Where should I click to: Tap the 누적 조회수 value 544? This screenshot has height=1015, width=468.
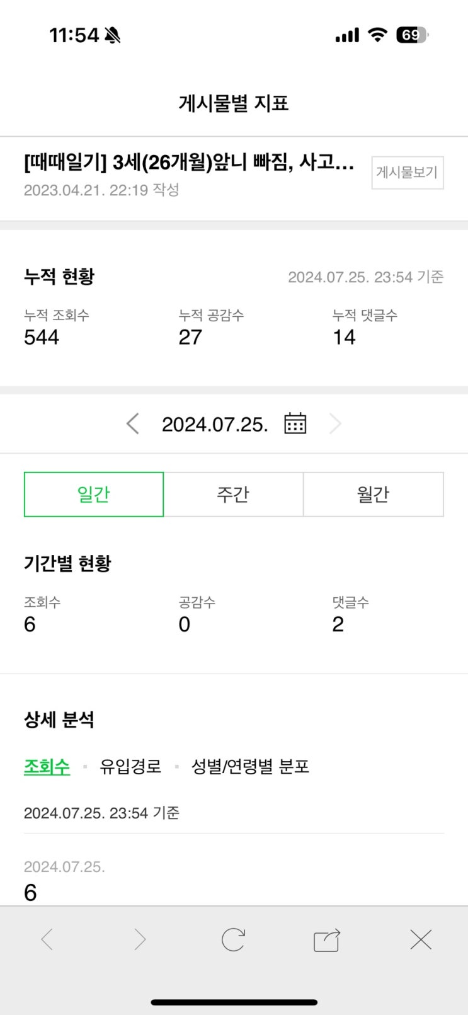pyautogui.click(x=42, y=337)
